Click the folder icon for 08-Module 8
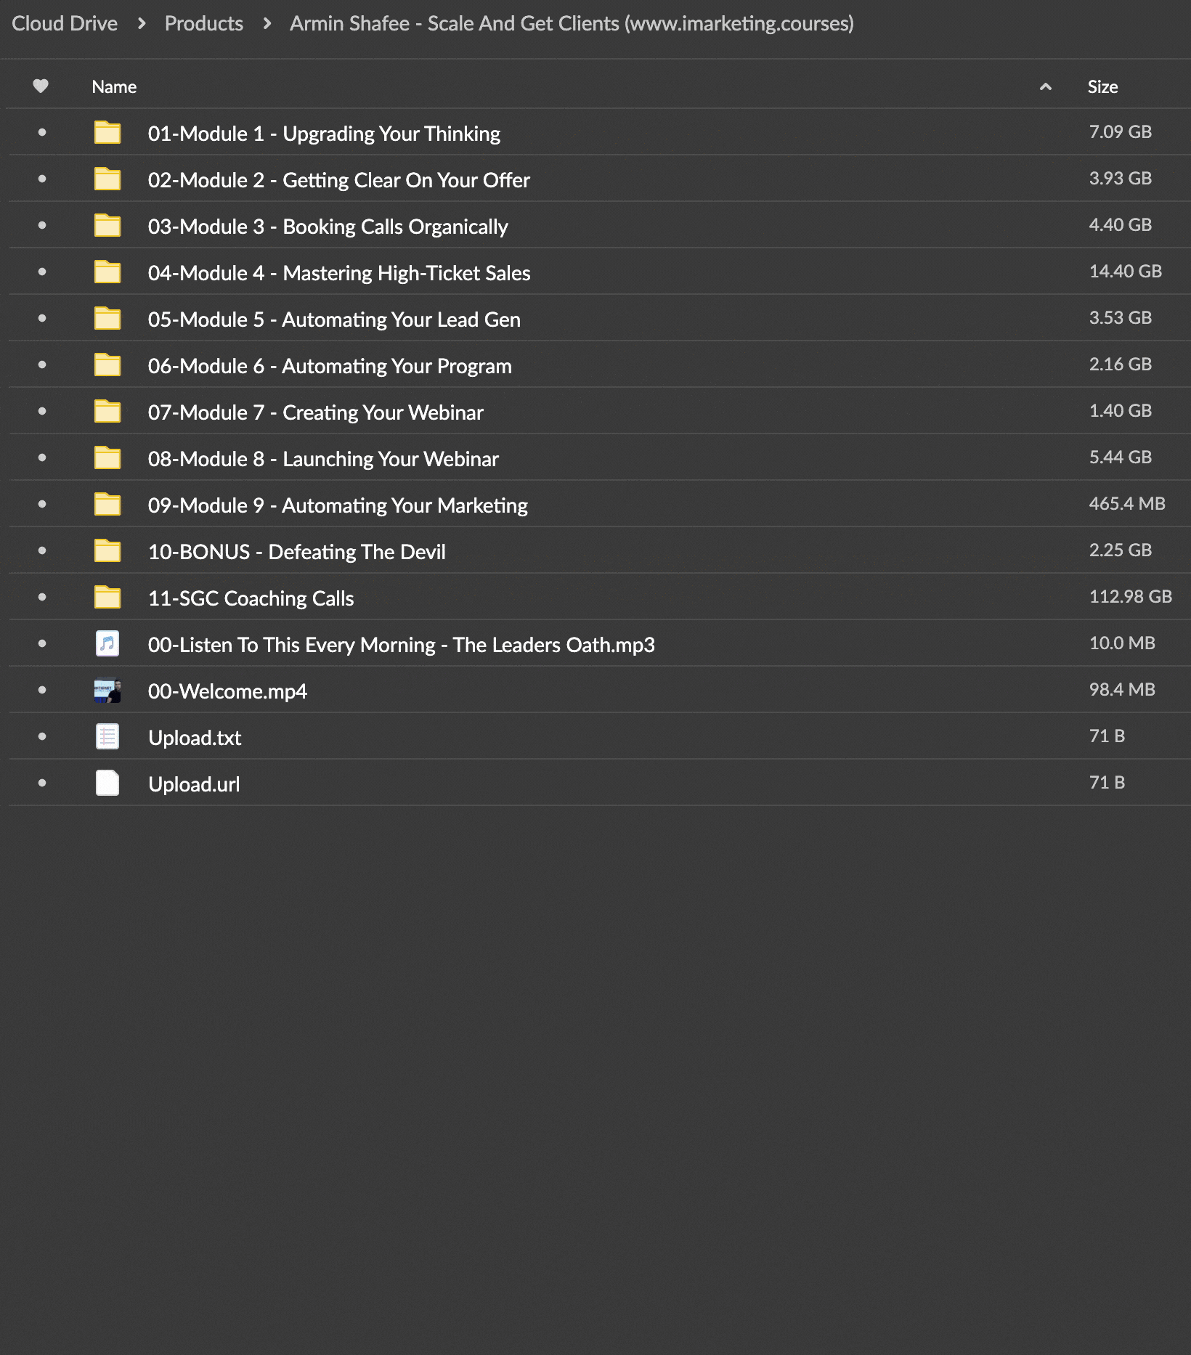1191x1355 pixels. [x=107, y=458]
